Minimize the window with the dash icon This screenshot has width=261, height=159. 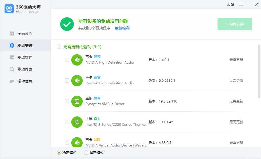click(x=249, y=4)
